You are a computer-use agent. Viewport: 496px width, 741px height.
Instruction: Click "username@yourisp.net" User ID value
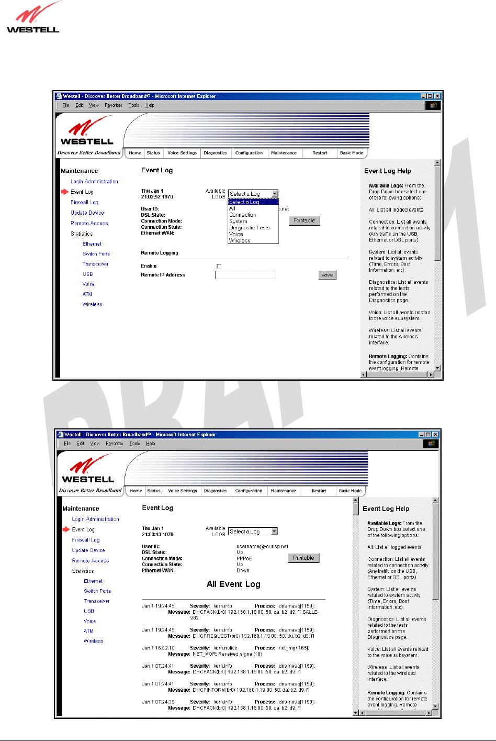click(x=262, y=547)
